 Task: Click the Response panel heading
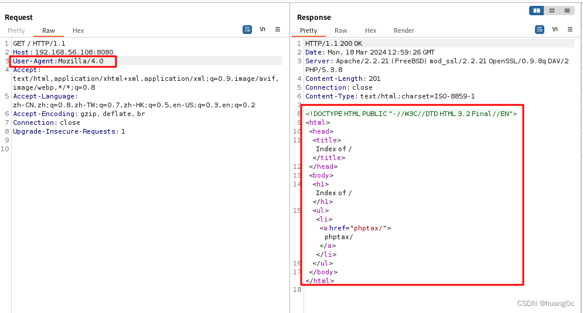(x=314, y=17)
